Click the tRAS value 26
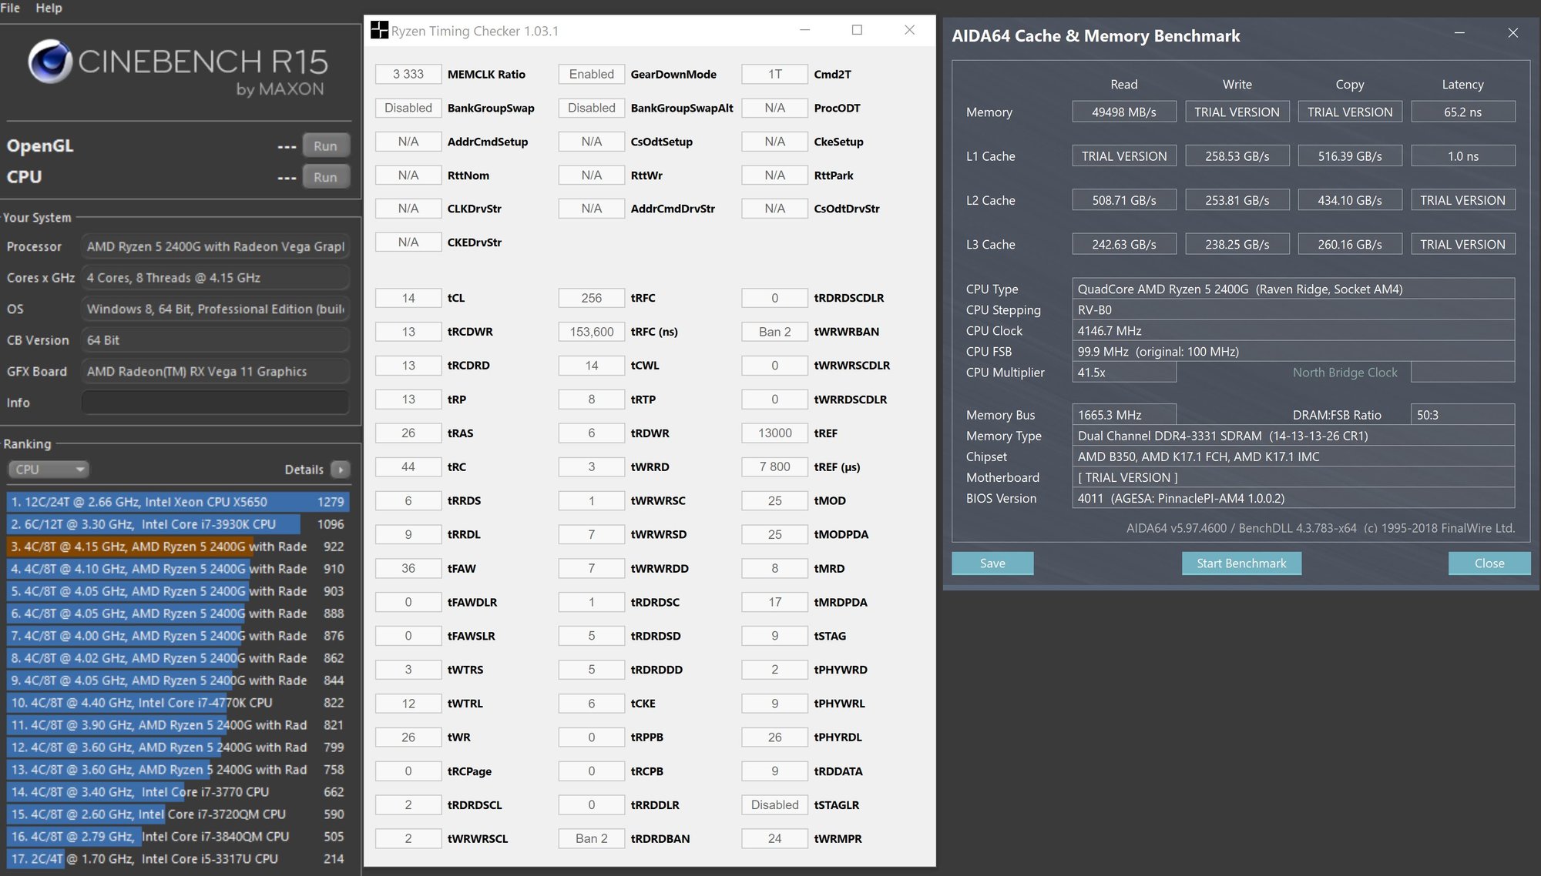The image size is (1541, 876). (x=408, y=433)
